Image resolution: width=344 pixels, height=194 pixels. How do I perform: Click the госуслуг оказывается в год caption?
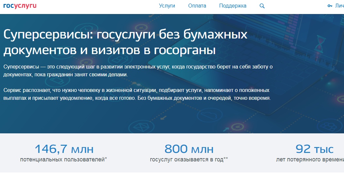click(189, 159)
